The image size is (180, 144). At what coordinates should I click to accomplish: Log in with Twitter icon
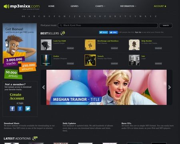pos(28,109)
